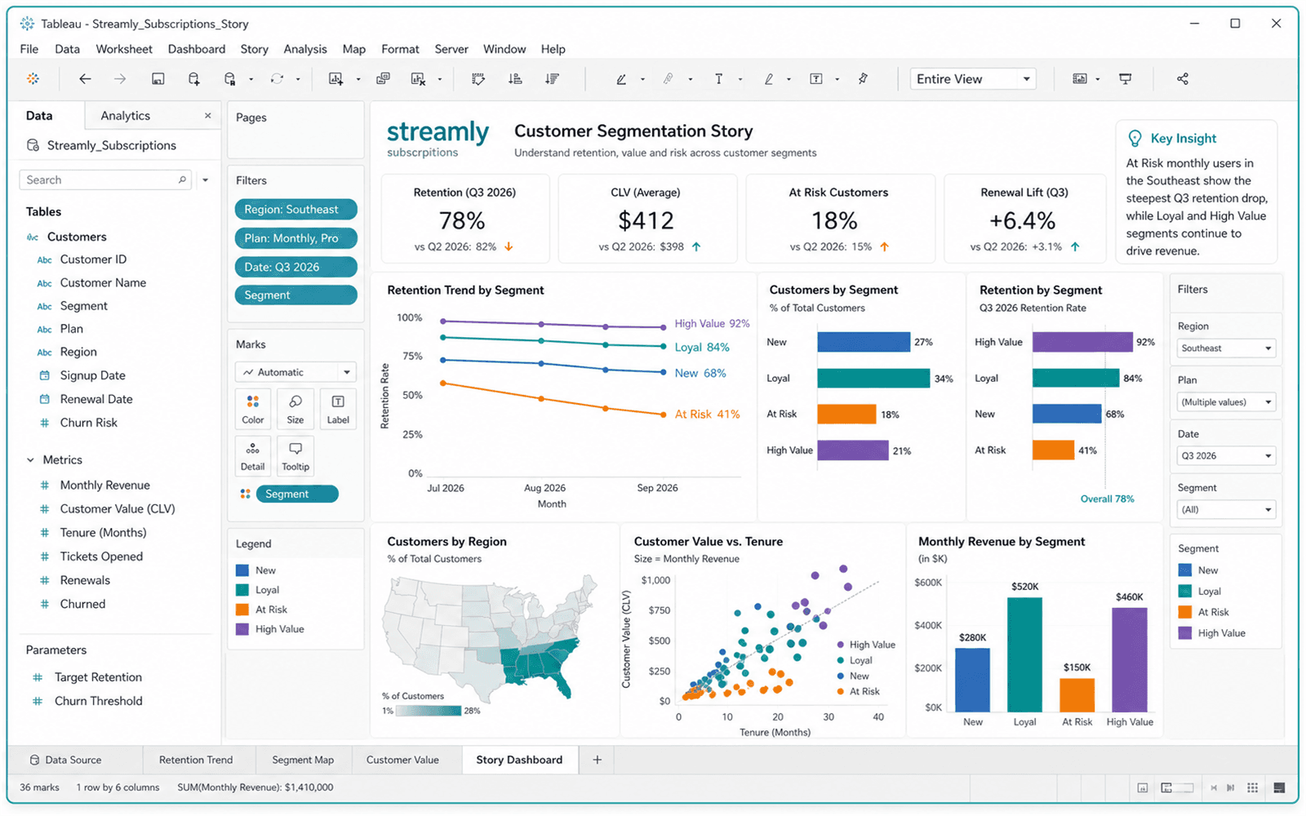Open the Size marks card button
The width and height of the screenshot is (1306, 816).
coord(295,409)
